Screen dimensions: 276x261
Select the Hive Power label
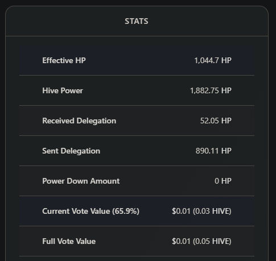click(x=63, y=90)
